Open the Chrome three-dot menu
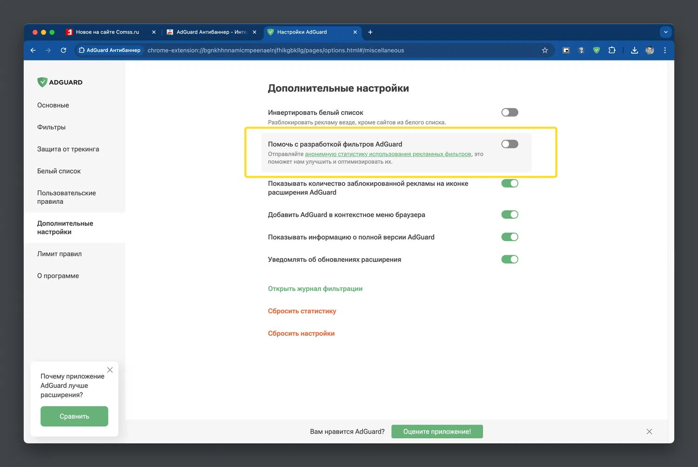Viewport: 698px width, 467px height. pos(665,50)
